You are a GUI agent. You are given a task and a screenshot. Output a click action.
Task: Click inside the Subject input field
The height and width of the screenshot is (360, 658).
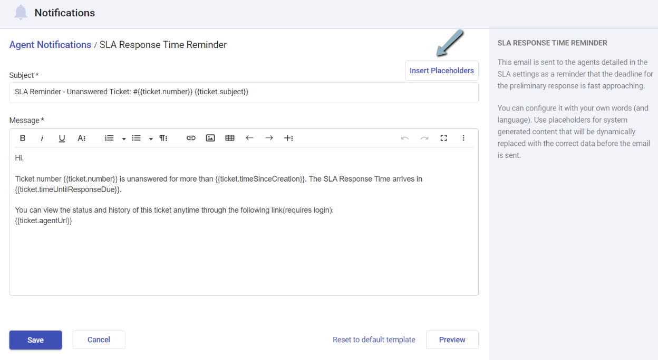[x=244, y=93]
